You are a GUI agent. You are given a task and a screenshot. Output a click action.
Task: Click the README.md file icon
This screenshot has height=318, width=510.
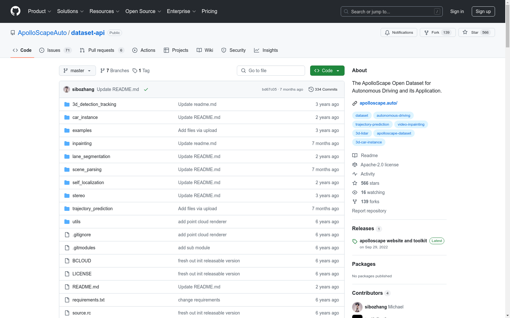pos(67,287)
